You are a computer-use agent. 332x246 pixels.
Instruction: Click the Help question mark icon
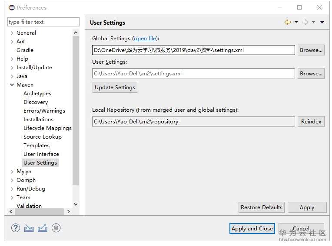16,228
